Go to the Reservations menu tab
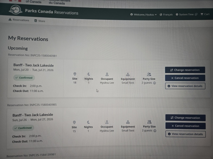The height and width of the screenshot is (159, 213). pyautogui.click(x=19, y=20)
